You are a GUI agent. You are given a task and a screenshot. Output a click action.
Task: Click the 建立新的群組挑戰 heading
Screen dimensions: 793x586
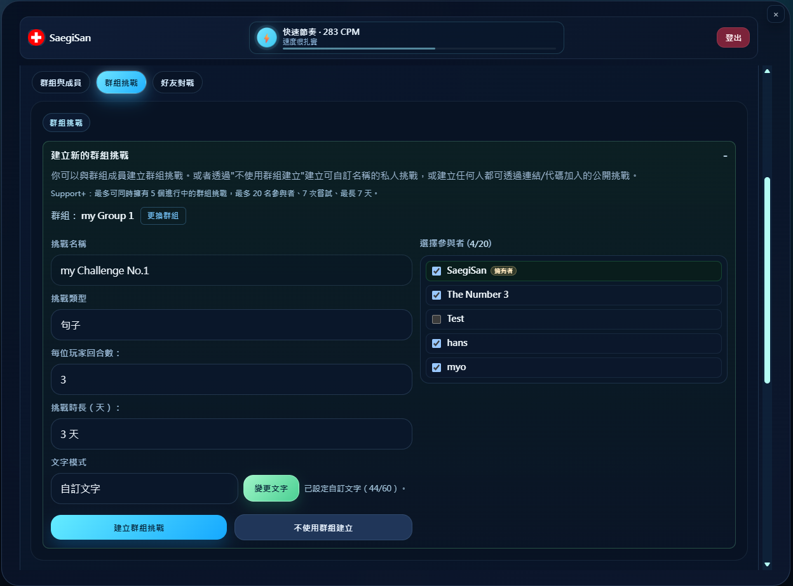pos(90,156)
